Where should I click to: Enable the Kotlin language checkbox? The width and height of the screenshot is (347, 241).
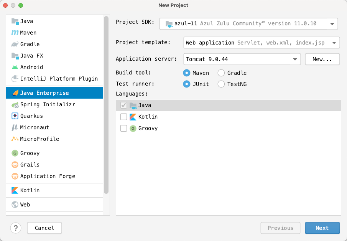(123, 117)
